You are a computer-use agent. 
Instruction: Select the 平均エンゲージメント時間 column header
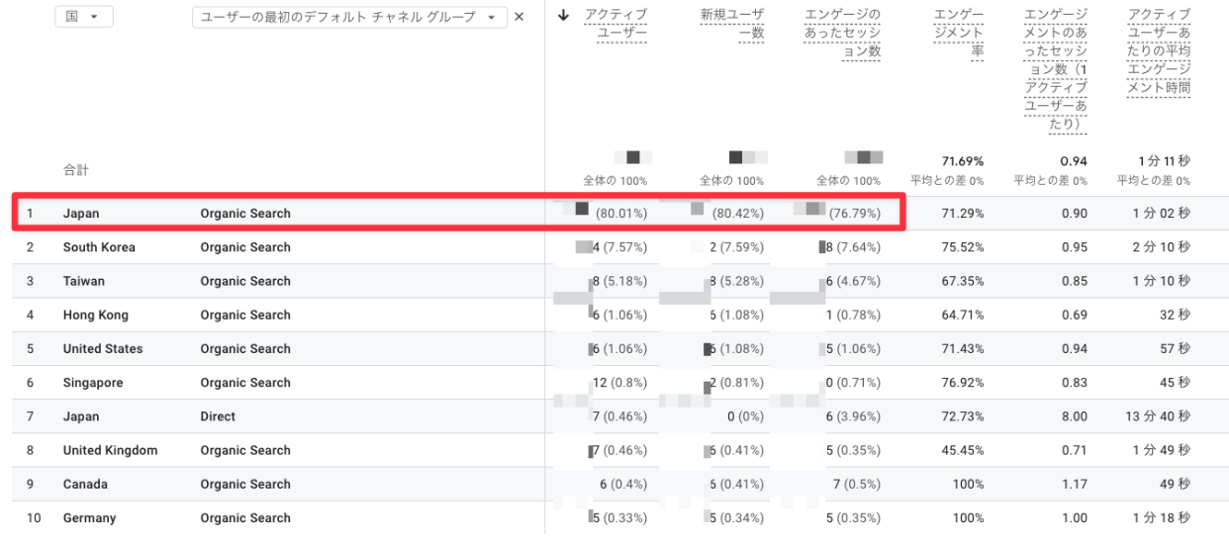tap(1159, 51)
